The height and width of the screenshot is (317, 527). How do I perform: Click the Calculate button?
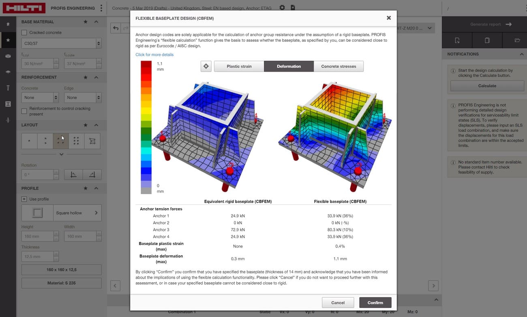(x=487, y=86)
